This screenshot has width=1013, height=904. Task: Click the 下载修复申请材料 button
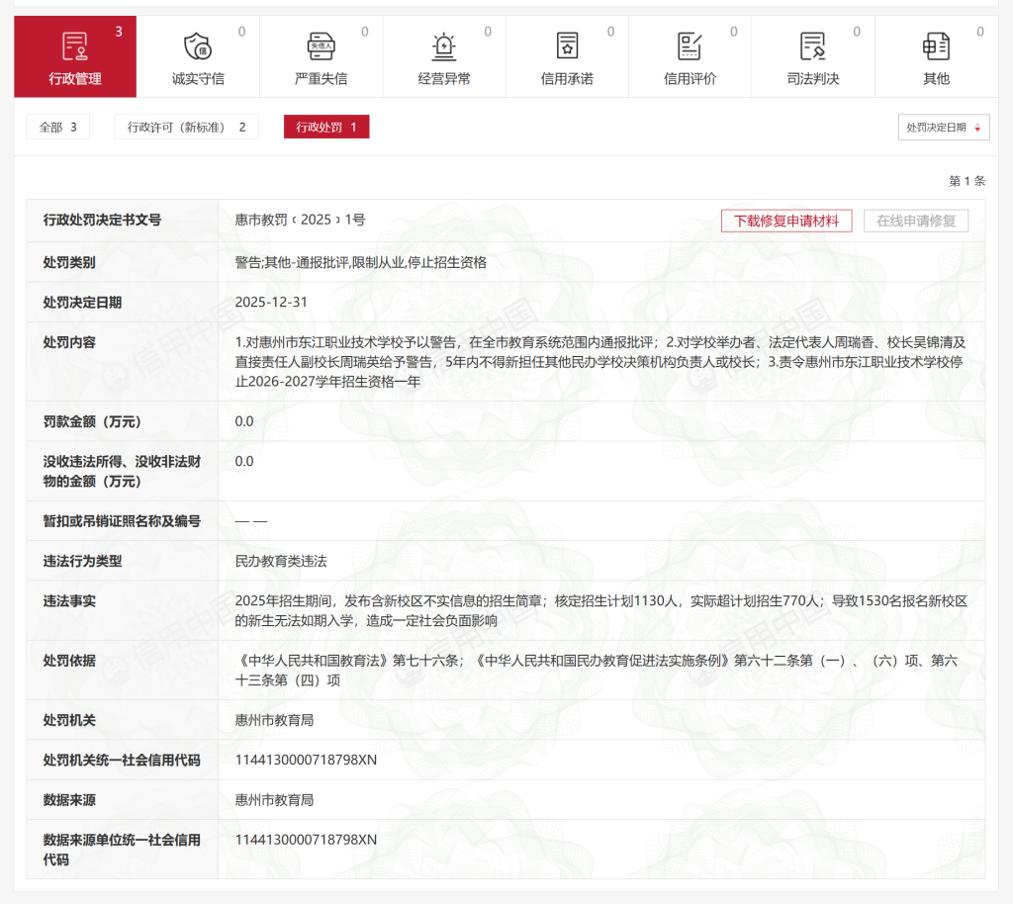click(785, 221)
